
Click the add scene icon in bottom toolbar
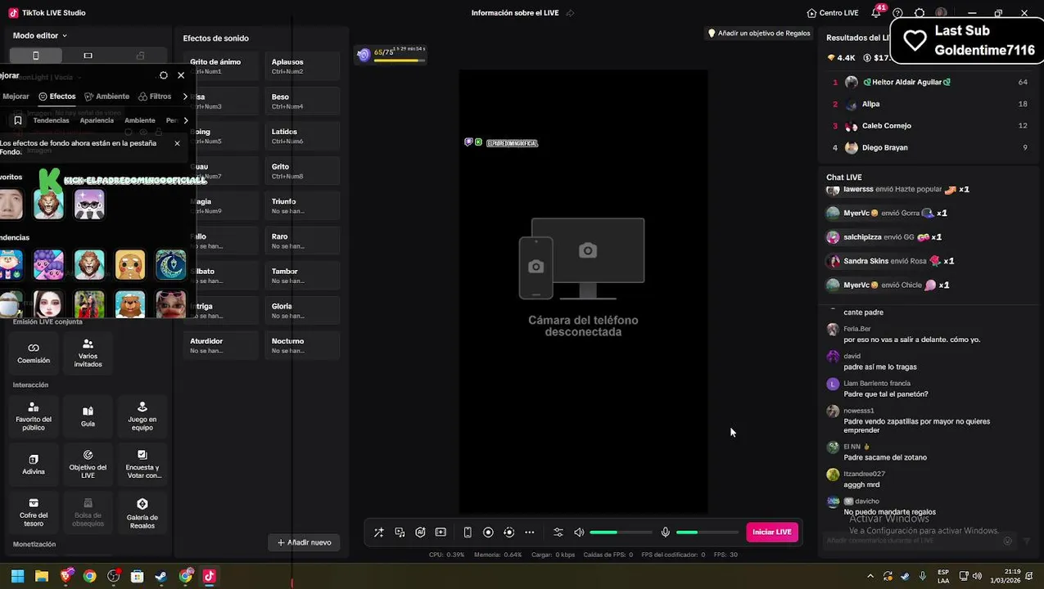[x=441, y=532]
